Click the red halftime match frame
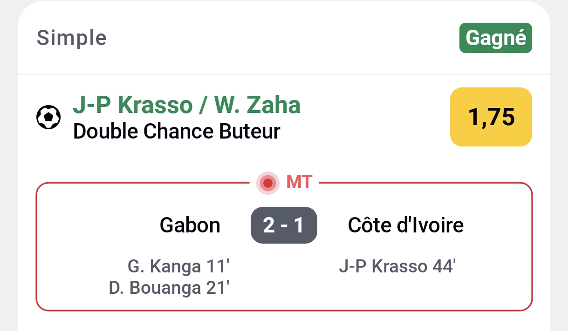This screenshot has height=331, width=568. pyautogui.click(x=284, y=246)
